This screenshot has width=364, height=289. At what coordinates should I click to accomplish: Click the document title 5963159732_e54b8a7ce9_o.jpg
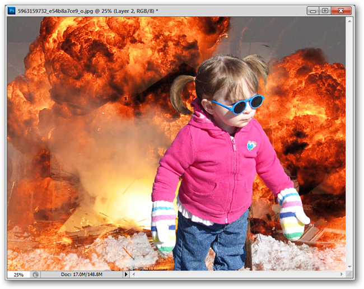tap(55, 11)
